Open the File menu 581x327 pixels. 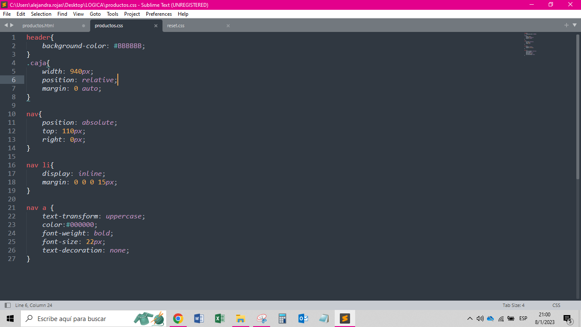[x=7, y=14]
